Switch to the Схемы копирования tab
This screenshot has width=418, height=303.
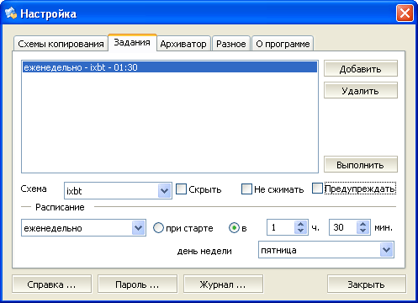click(x=61, y=44)
